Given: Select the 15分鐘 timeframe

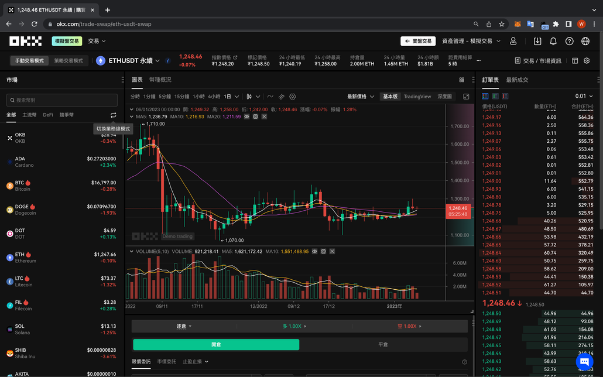Looking at the screenshot, I should [182, 97].
